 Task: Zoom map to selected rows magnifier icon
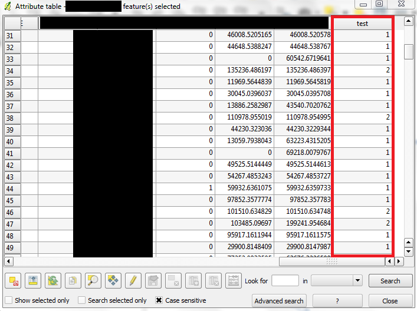pyautogui.click(x=93, y=281)
